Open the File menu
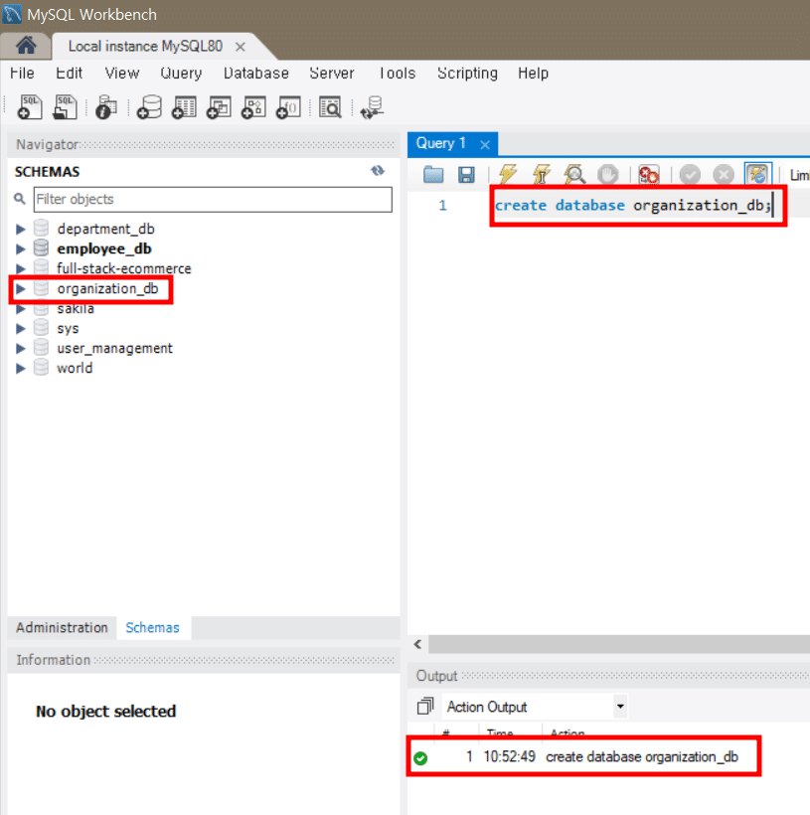 tap(22, 73)
